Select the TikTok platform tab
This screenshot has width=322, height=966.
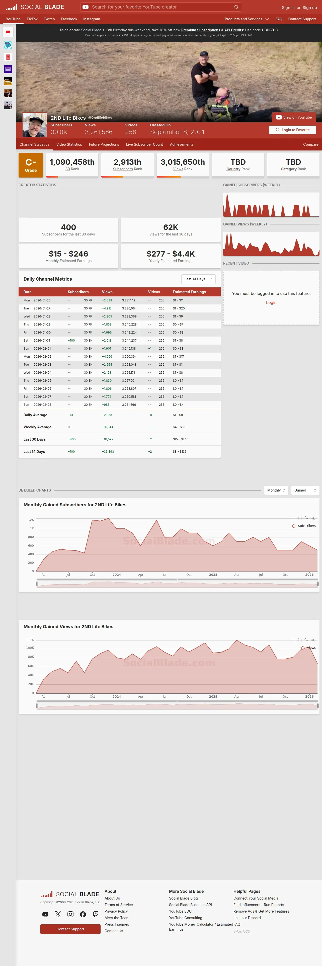(32, 19)
